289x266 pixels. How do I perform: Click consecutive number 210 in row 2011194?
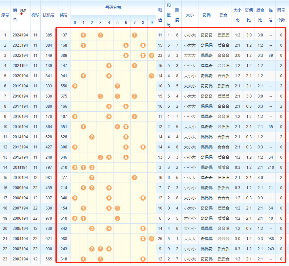click(271, 167)
